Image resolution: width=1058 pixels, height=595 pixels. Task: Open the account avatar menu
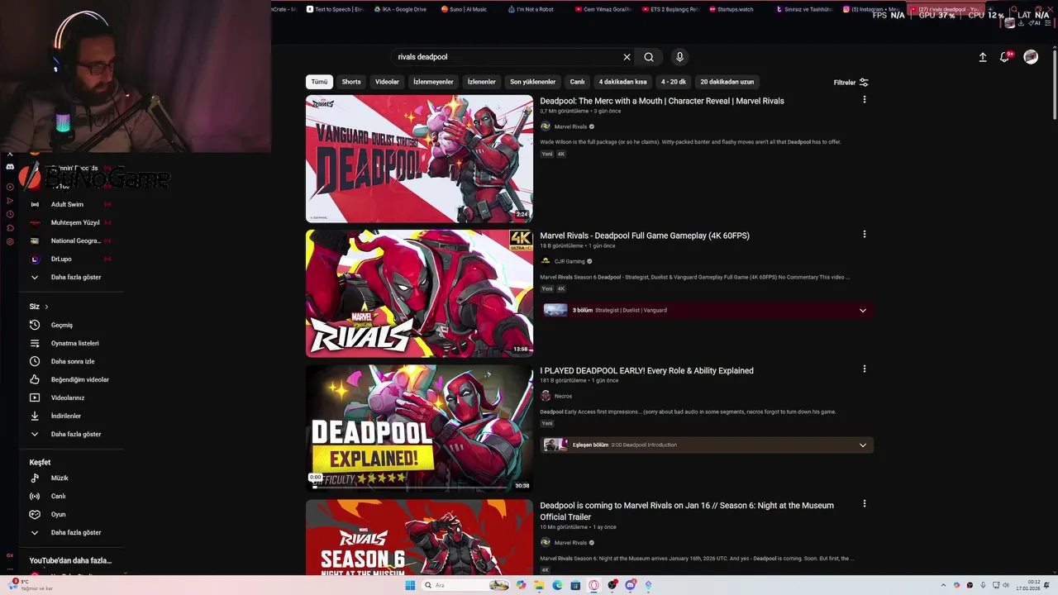click(x=1031, y=57)
